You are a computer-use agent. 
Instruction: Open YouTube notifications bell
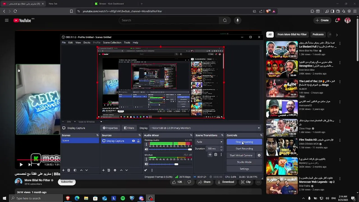coord(337,20)
